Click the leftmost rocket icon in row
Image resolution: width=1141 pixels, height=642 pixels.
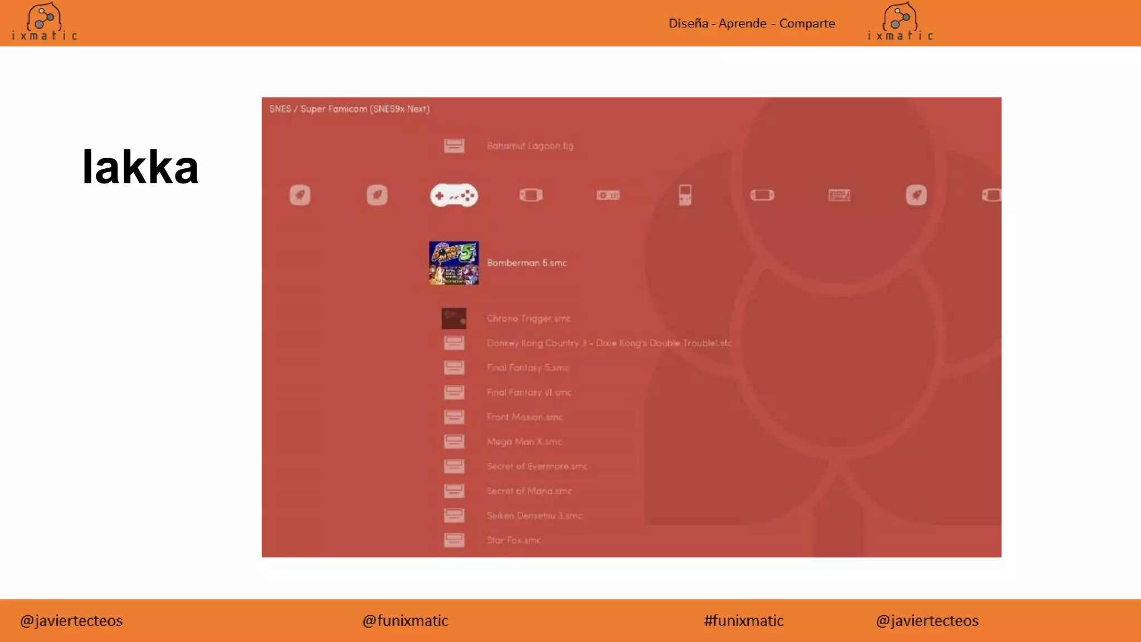[300, 195]
